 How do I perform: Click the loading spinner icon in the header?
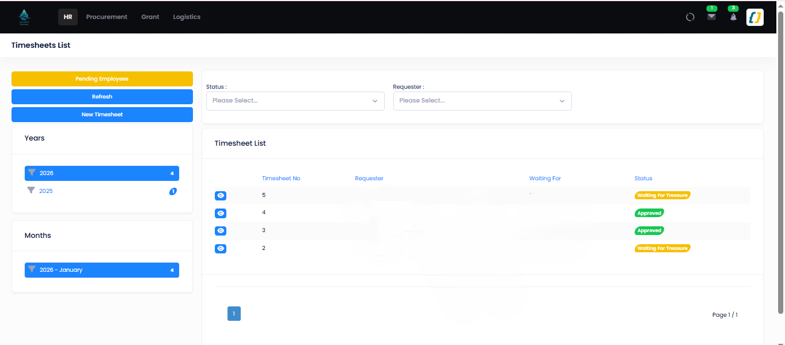(x=690, y=17)
